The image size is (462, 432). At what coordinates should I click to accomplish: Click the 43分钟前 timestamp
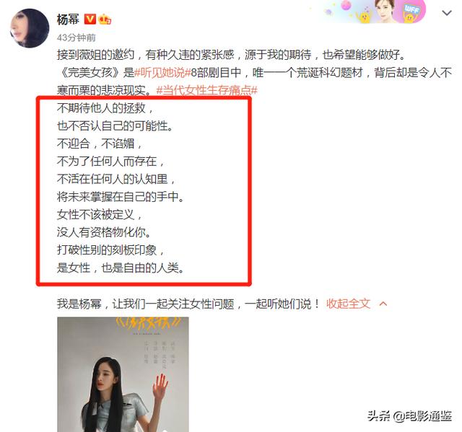pos(77,38)
